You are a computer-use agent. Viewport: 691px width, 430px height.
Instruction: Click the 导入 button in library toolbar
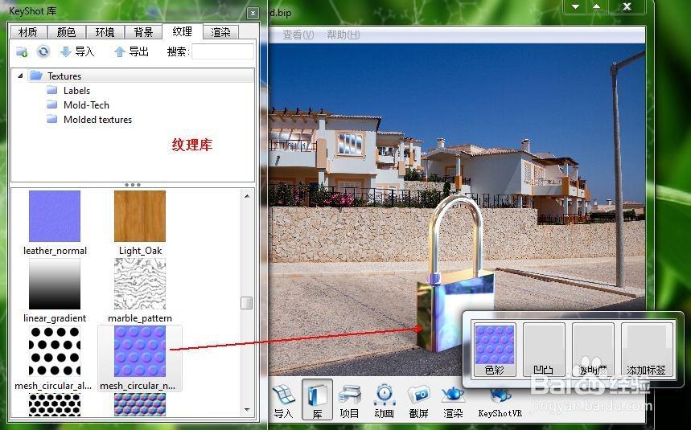point(77,51)
